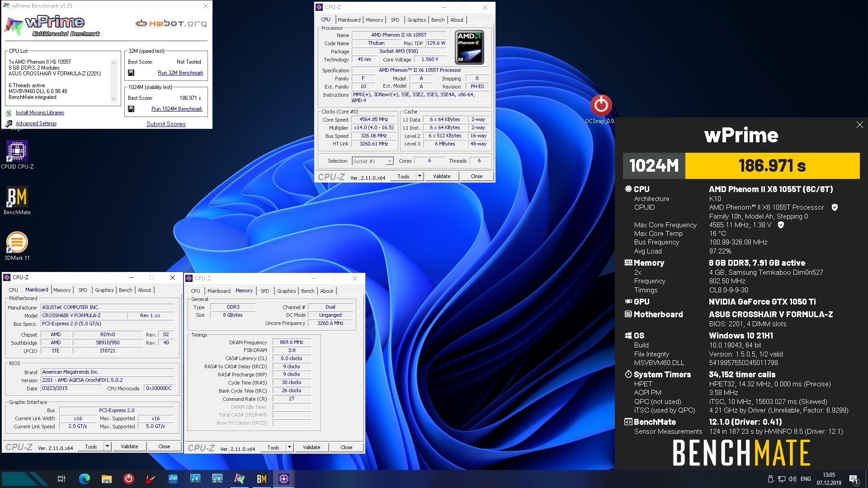
Task: Click Bus Speed value 326.06 MHz
Action: point(373,136)
